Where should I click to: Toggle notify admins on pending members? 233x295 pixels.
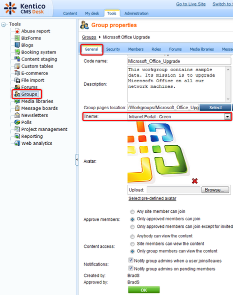131,268
